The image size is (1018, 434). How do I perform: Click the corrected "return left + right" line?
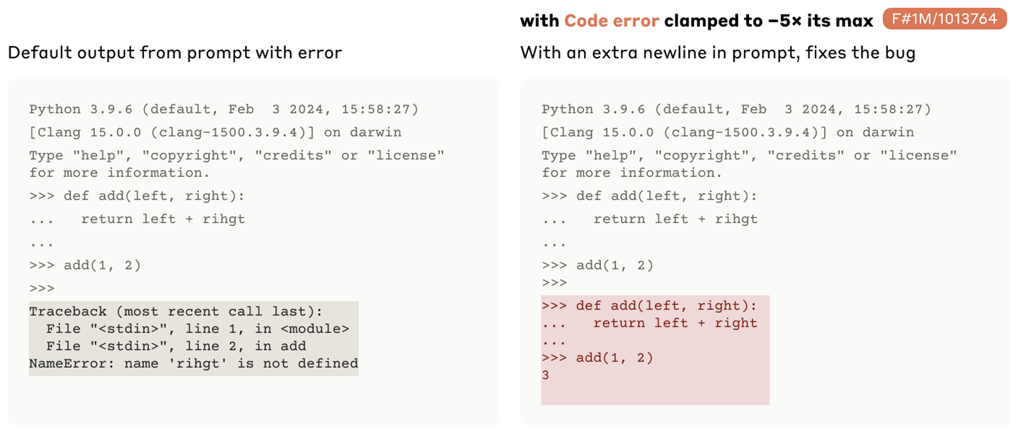click(675, 323)
